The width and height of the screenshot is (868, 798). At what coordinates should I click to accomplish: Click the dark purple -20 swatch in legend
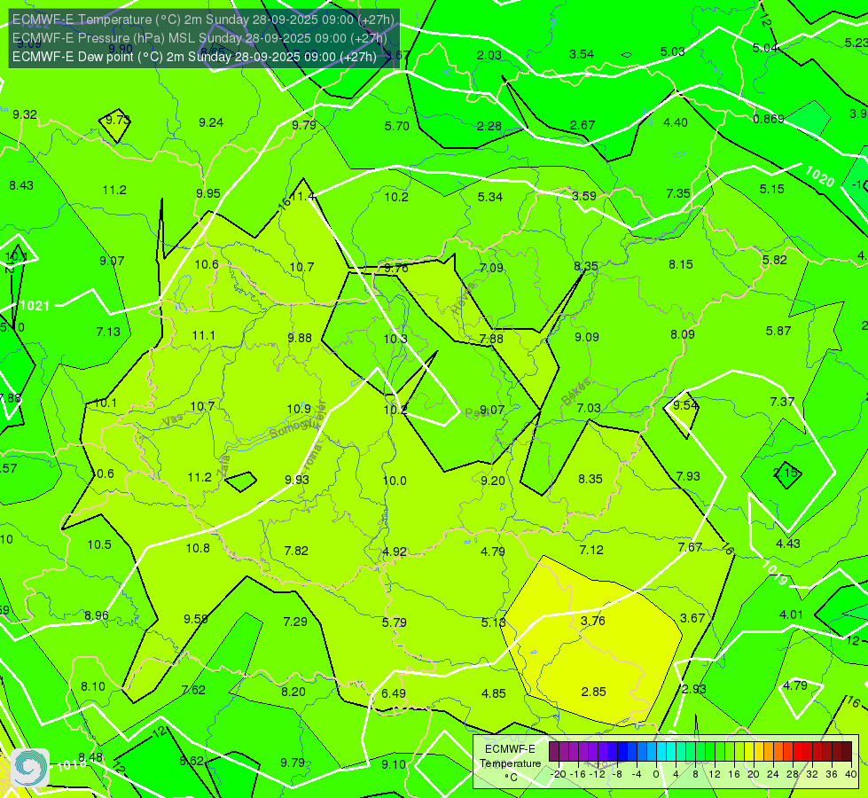point(553,752)
